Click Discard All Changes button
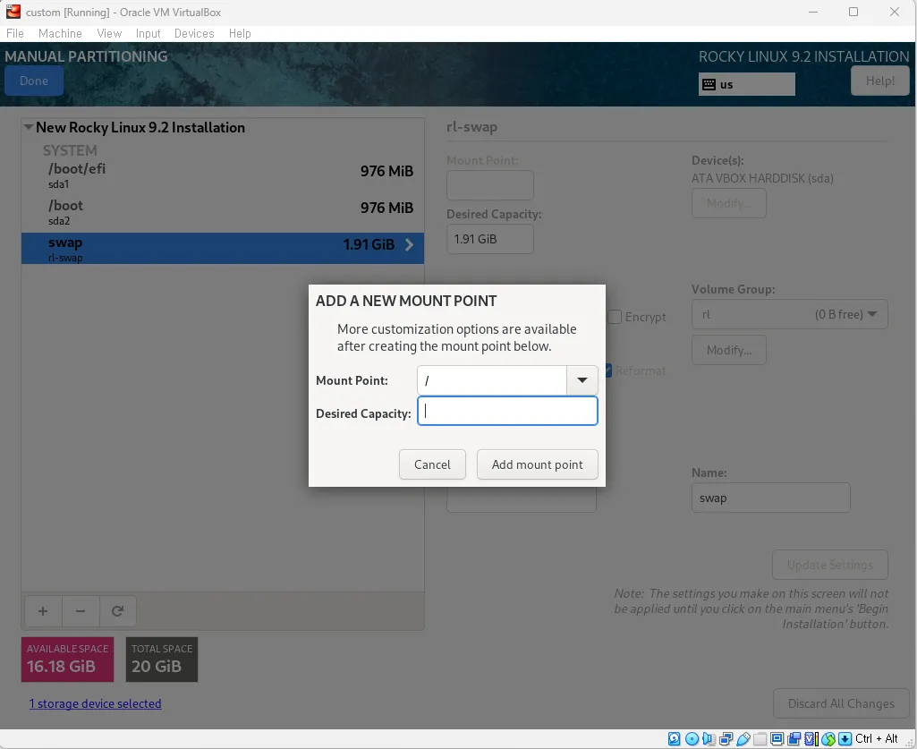This screenshot has height=749, width=917. 841,703
